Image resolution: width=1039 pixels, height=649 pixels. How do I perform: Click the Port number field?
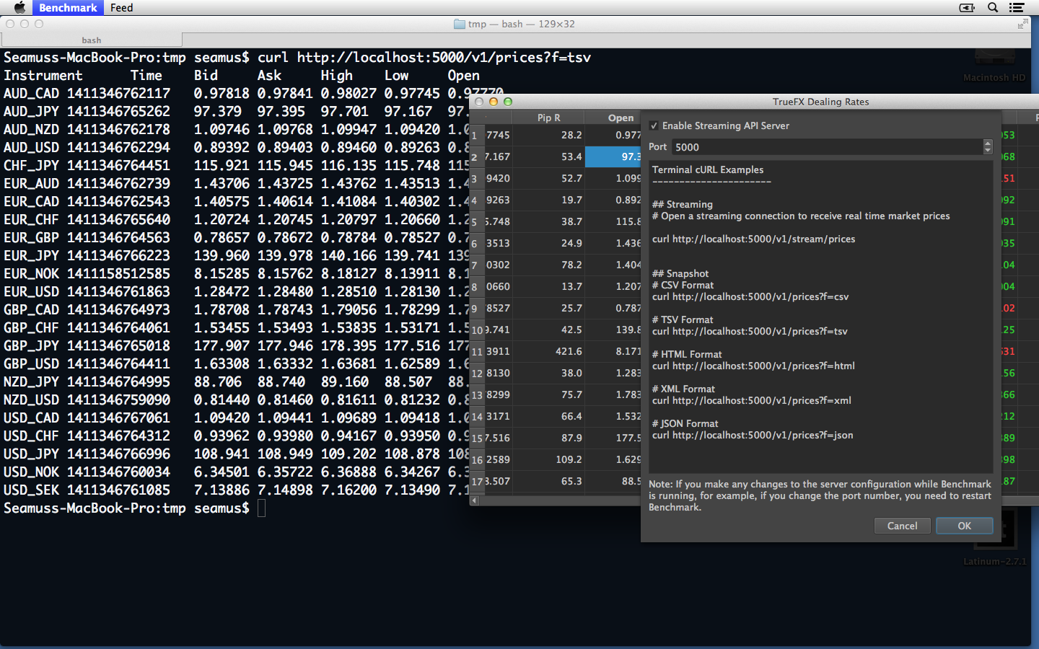[x=827, y=147]
